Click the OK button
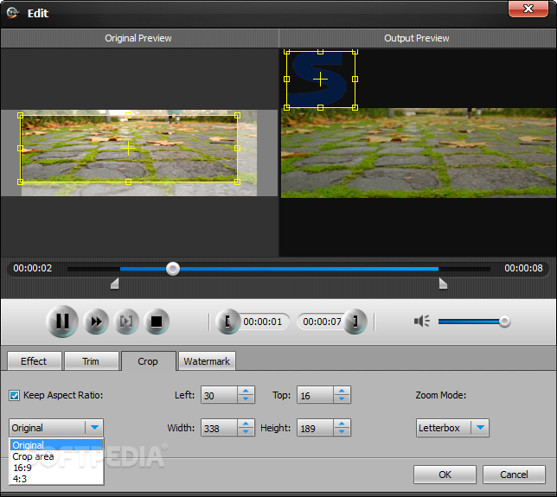Viewport: 557px width, 497px height. point(445,475)
